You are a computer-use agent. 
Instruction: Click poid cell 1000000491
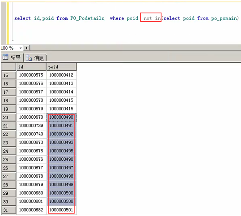(61, 126)
